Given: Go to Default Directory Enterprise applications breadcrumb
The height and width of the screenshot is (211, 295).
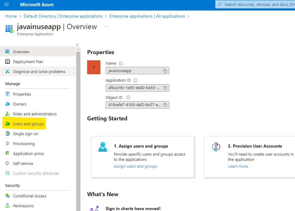Looking at the screenshot, I should click(x=63, y=16).
